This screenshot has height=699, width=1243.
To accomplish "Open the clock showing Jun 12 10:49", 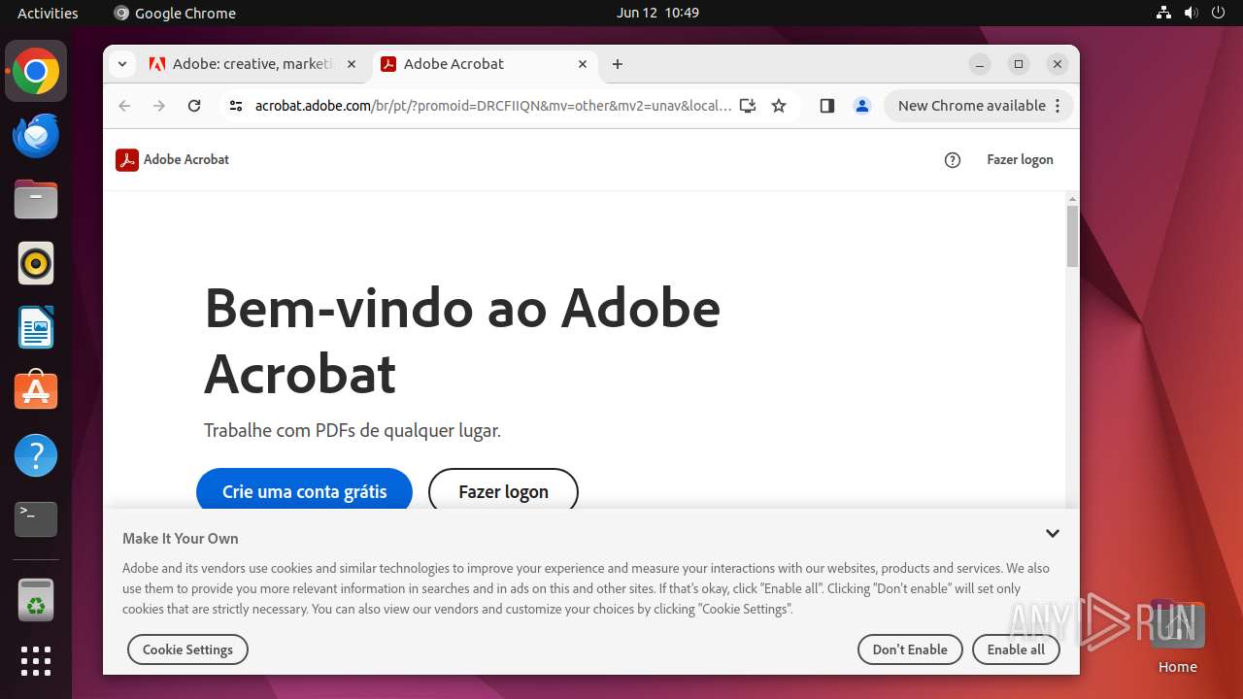I will click(x=657, y=13).
